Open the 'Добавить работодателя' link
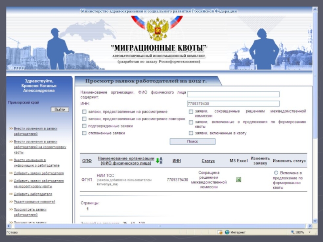 pyautogui.click(x=33, y=194)
